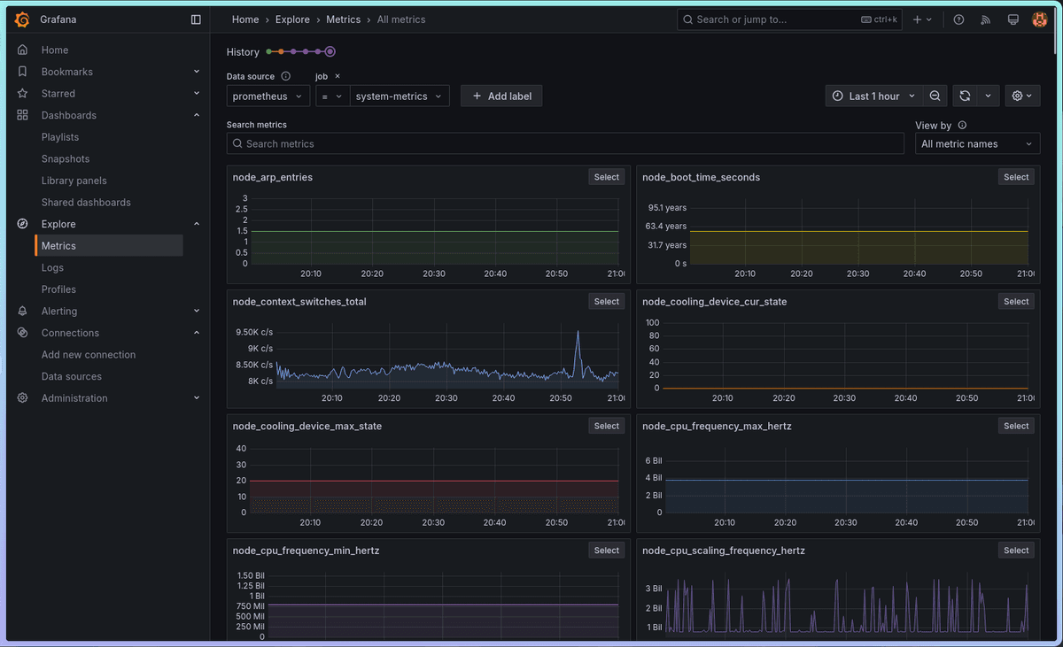Click the Home house icon in sidebar
The width and height of the screenshot is (1063, 647).
click(x=23, y=50)
